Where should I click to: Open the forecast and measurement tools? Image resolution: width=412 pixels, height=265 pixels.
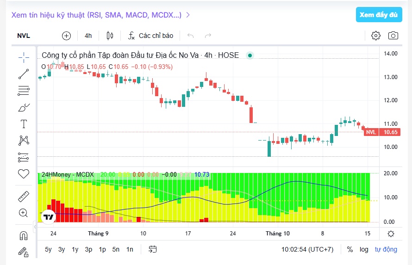point(24,157)
